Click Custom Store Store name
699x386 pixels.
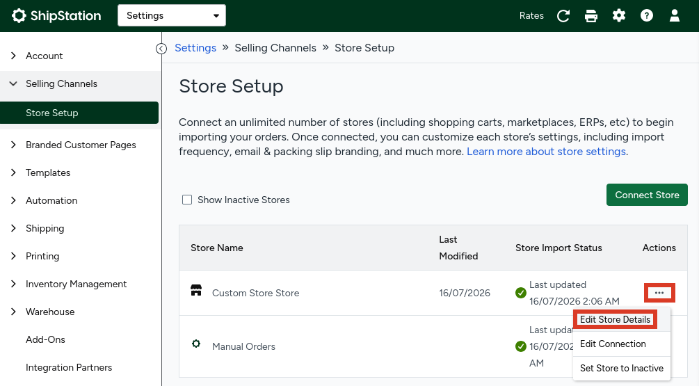pos(255,293)
